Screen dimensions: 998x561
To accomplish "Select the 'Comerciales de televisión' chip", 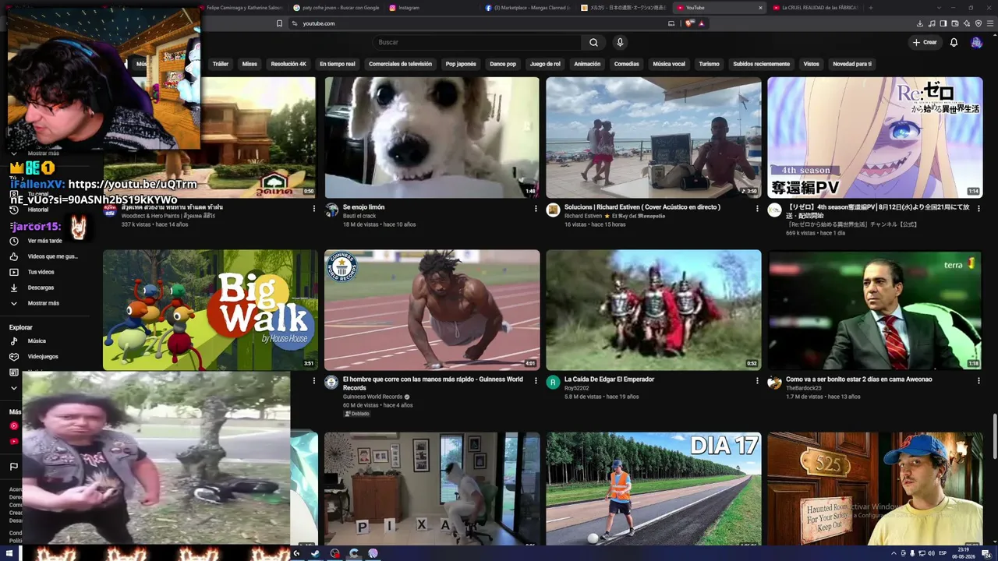I will click(x=400, y=64).
